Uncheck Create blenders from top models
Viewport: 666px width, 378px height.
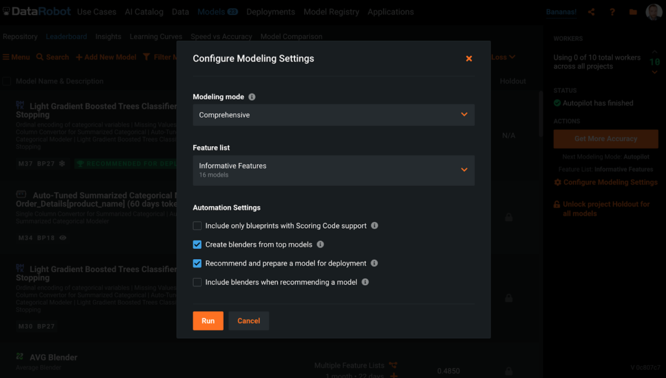[197, 245]
